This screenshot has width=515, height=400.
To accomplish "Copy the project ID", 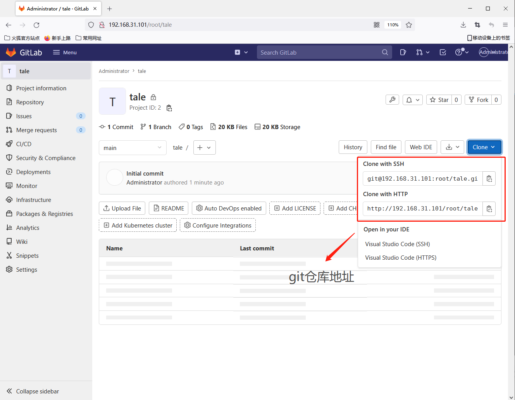I will point(169,108).
